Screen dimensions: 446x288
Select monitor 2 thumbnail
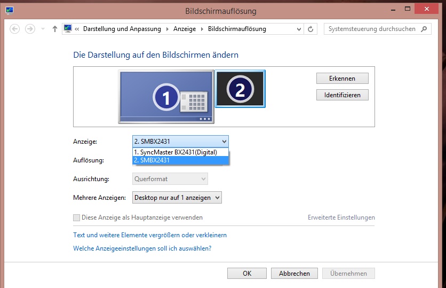point(240,89)
